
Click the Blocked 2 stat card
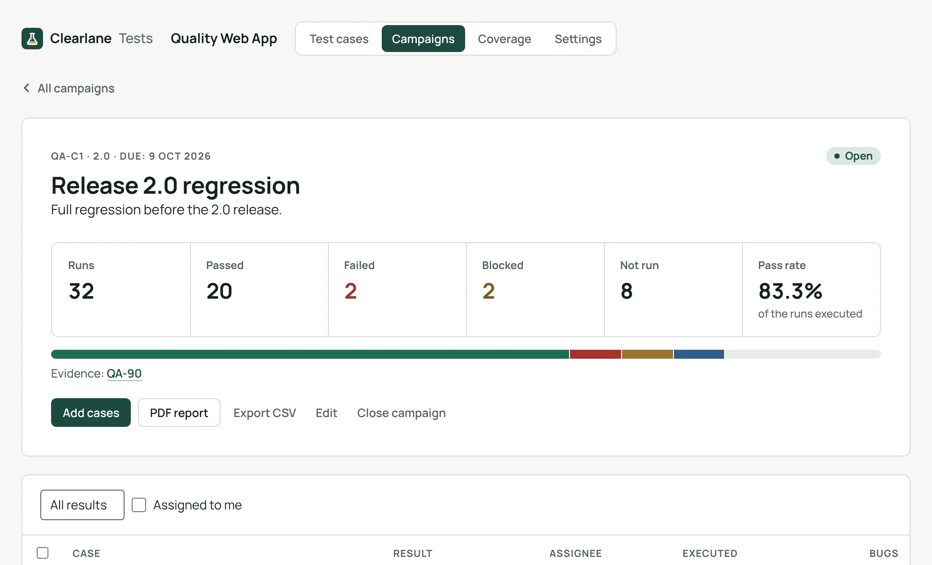tap(535, 290)
